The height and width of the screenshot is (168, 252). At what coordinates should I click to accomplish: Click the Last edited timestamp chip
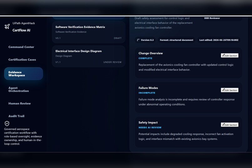[219, 40]
